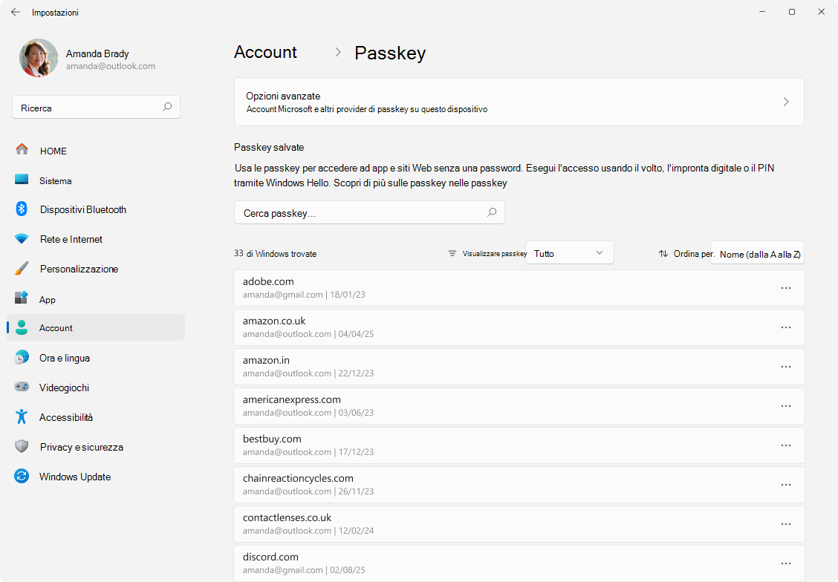This screenshot has width=838, height=582.
Task: Select the App icon in sidebar
Action: [22, 298]
